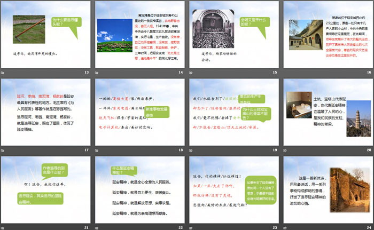Click the slide number 22 label
Screen dimensions: 374x230
pyautogui.click(x=181, y=228)
